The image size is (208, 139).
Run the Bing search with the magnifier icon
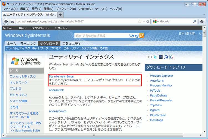(141, 35)
